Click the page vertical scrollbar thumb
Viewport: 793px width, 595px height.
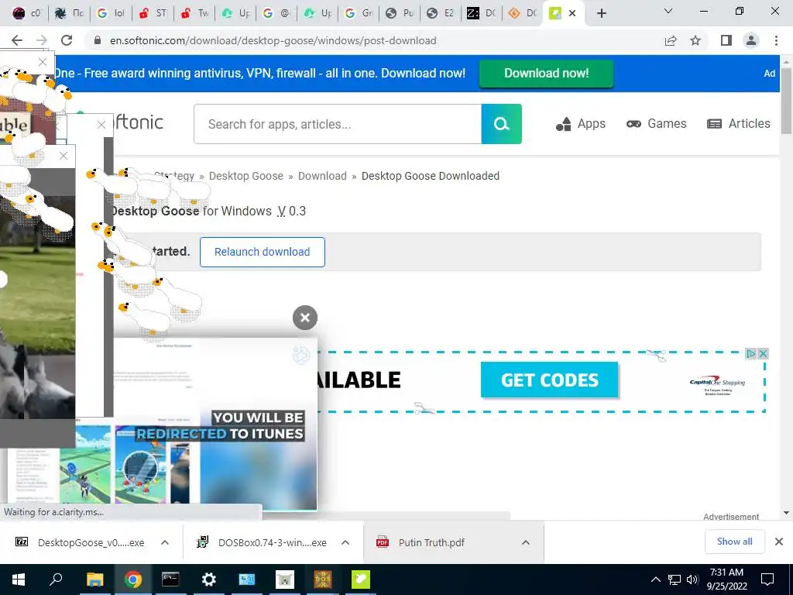pyautogui.click(x=787, y=100)
